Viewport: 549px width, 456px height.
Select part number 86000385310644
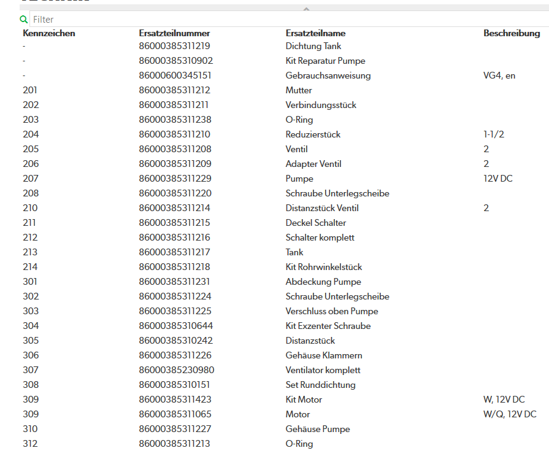[x=176, y=325]
